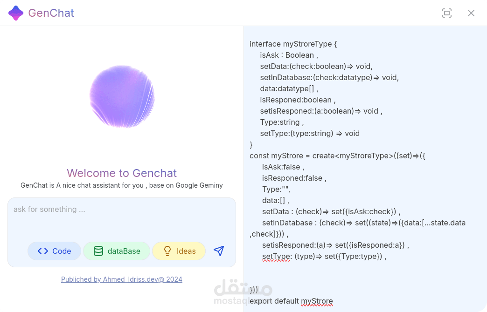Collapse the myStroreType interface block
The width and height of the screenshot is (487, 312).
(x=294, y=44)
